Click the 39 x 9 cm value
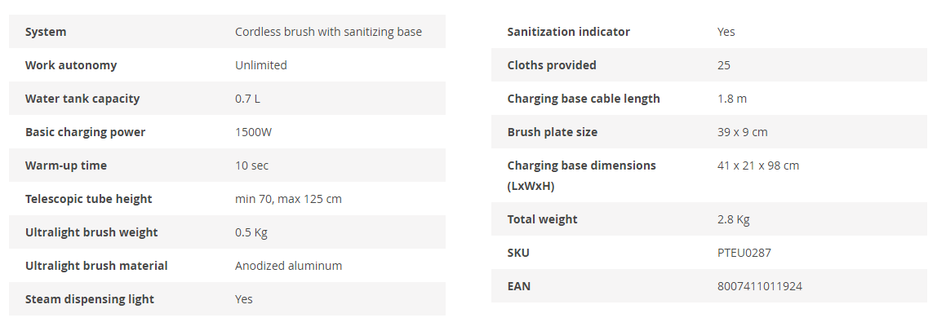 (x=742, y=132)
